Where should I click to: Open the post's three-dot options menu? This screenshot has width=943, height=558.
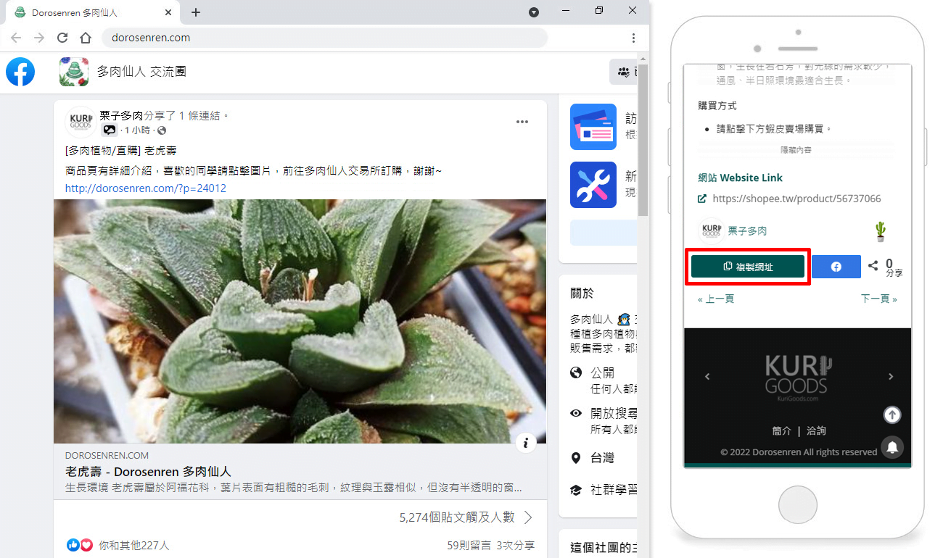pos(522,122)
